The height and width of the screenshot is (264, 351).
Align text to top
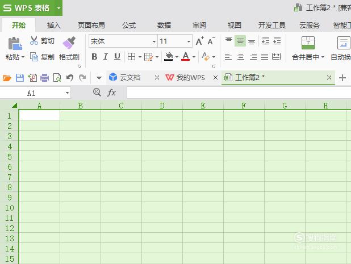(x=228, y=40)
